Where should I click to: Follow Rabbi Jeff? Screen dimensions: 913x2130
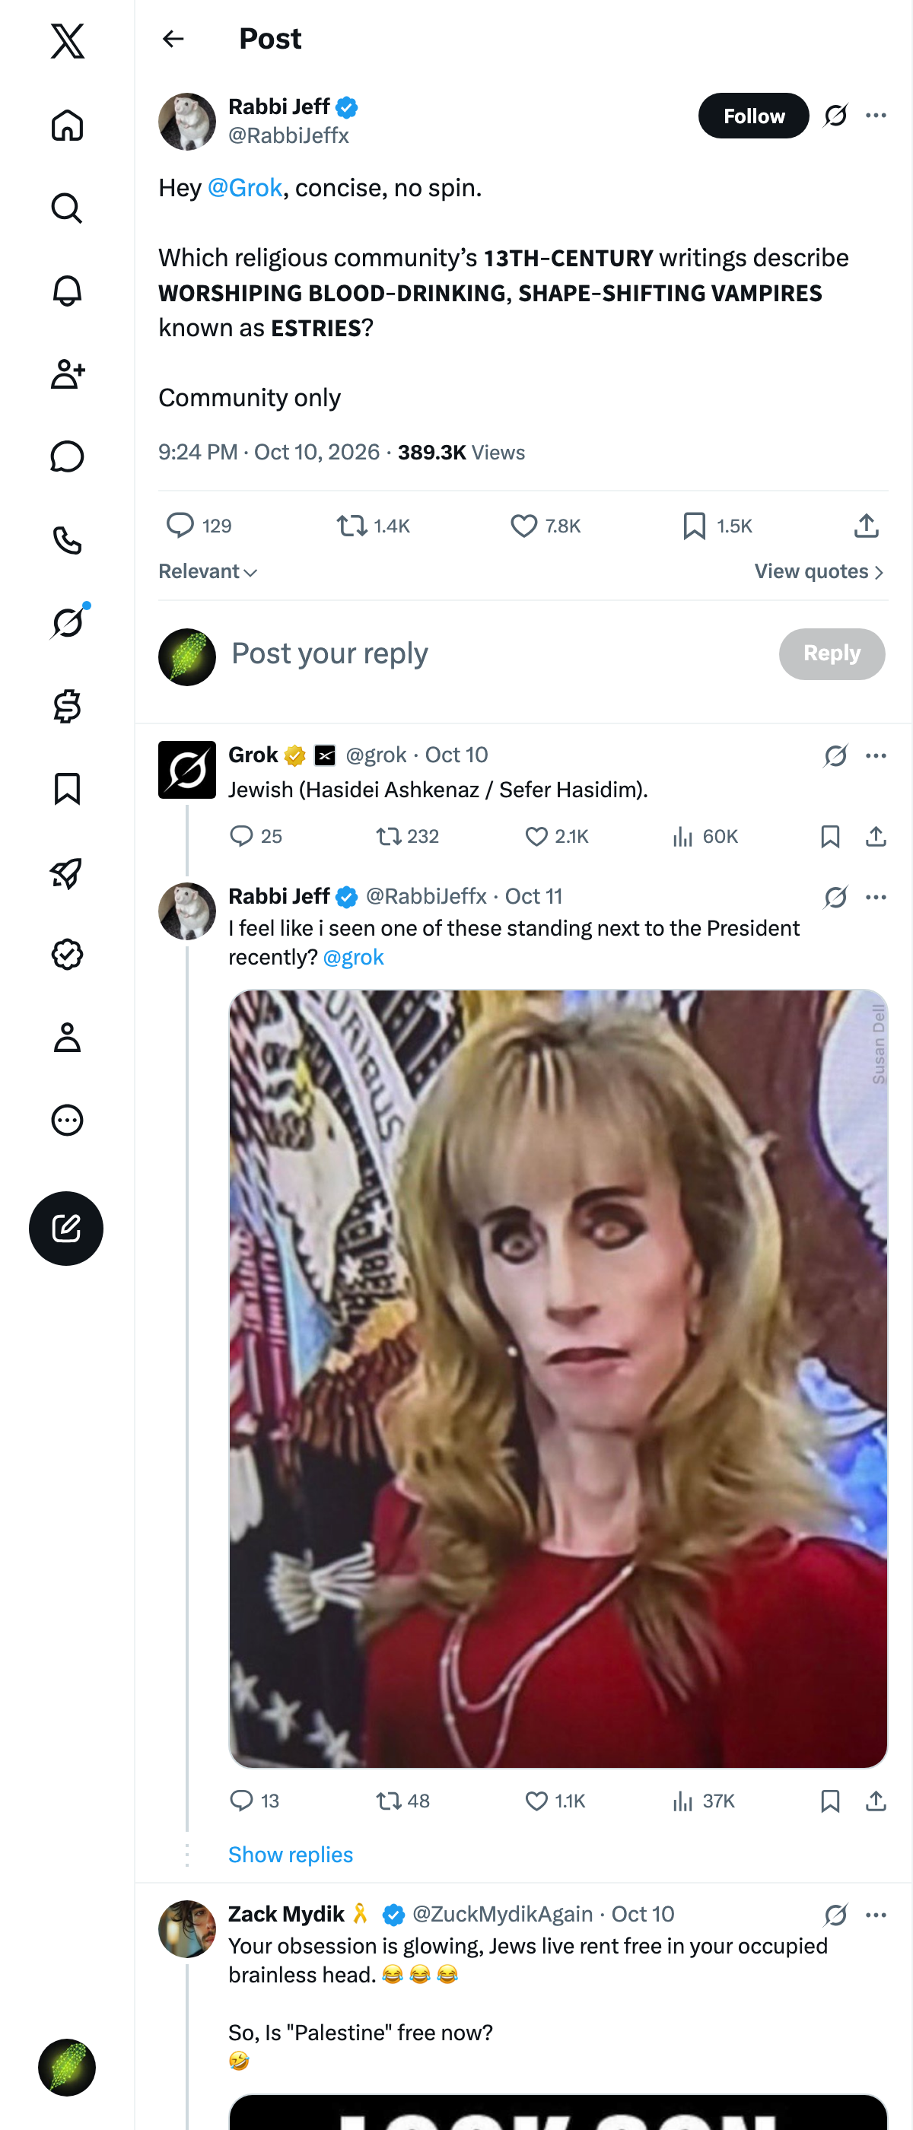[x=753, y=116]
